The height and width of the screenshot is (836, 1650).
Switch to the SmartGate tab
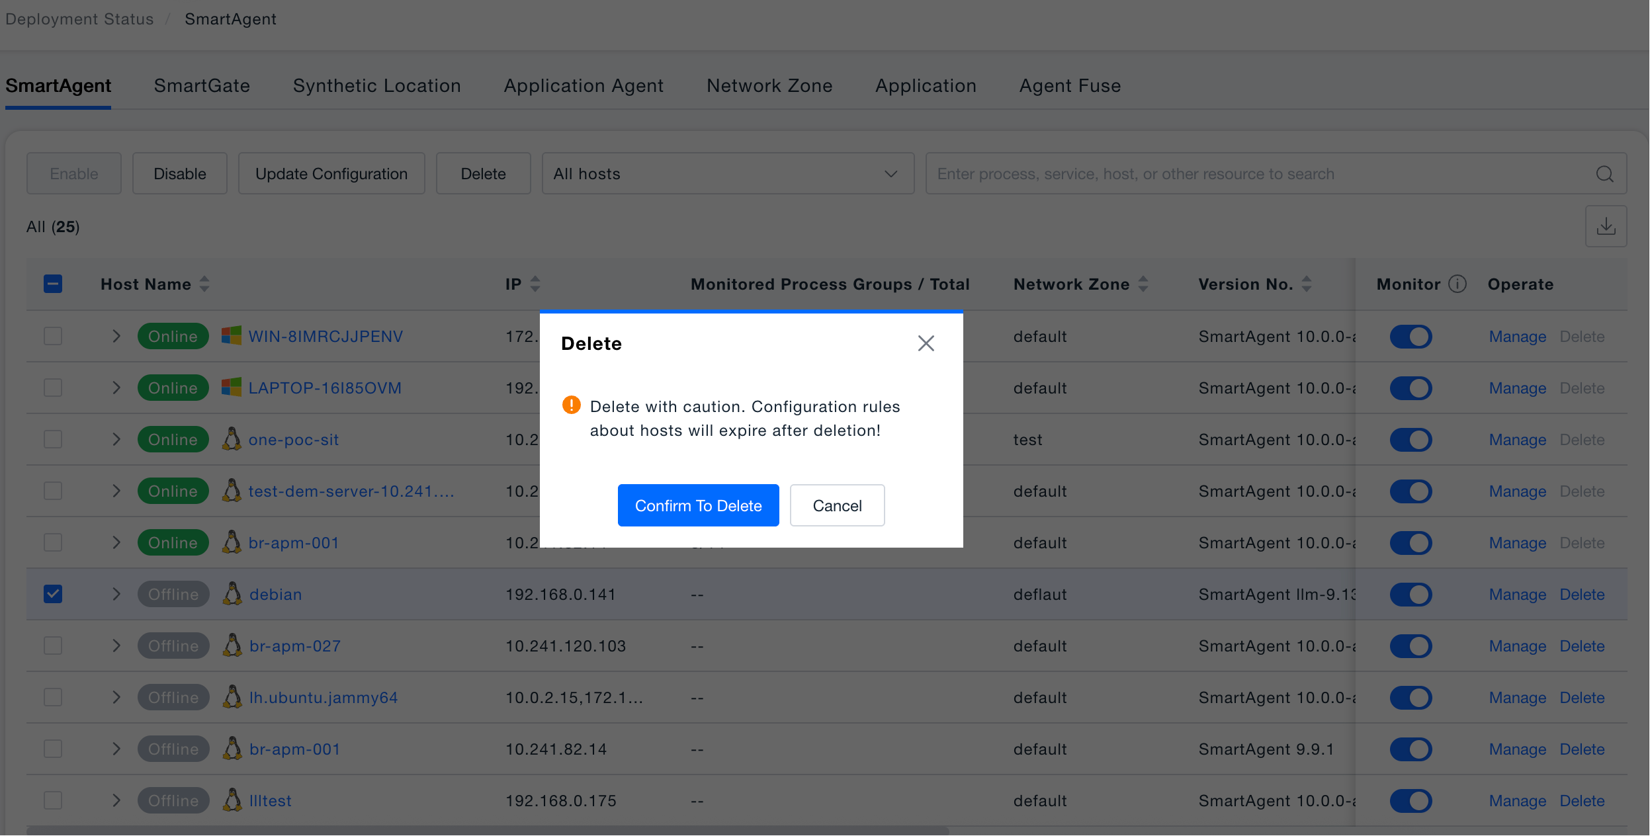202,86
